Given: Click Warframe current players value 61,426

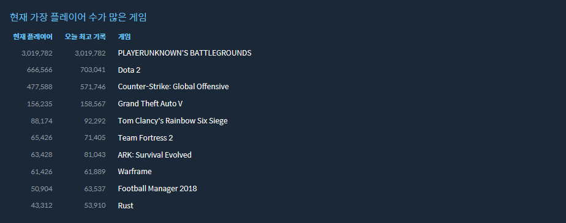Looking at the screenshot, I should coord(42,172).
